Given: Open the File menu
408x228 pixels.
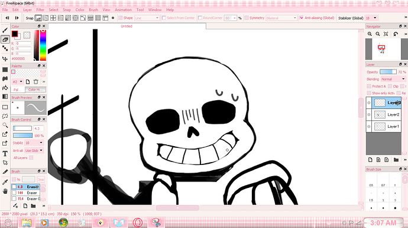Looking at the screenshot, I should [5, 10].
